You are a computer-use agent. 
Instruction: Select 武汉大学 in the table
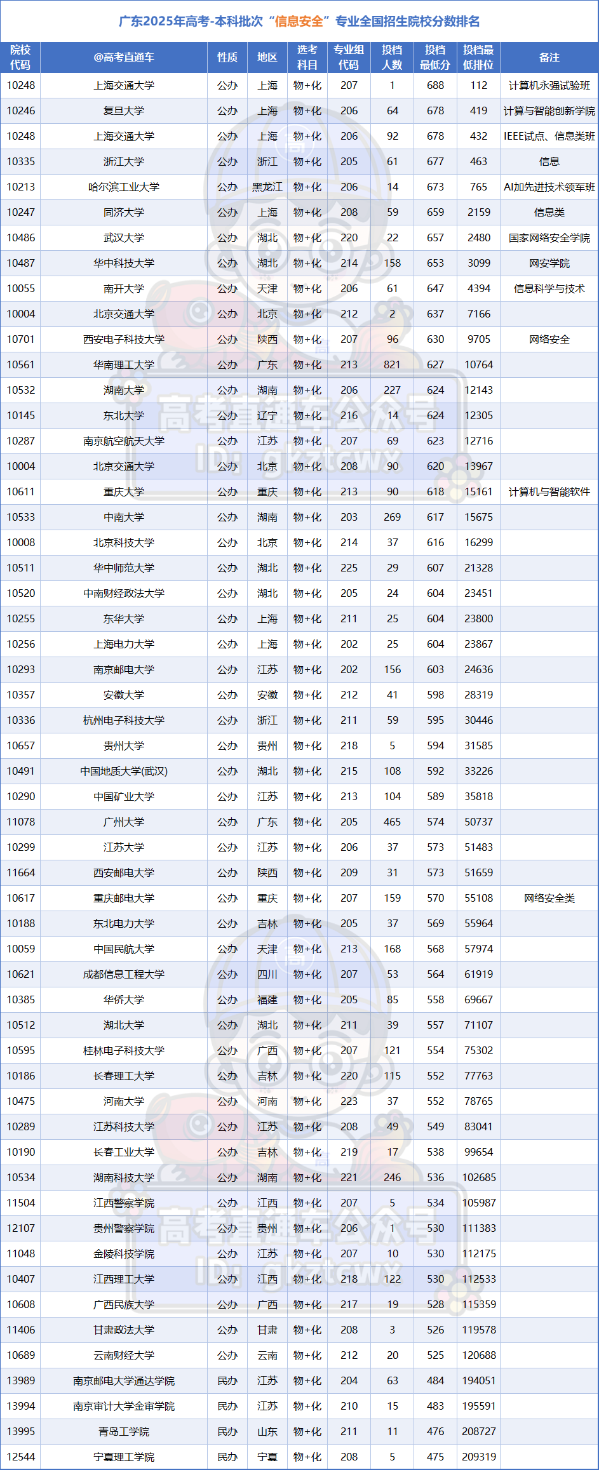tap(124, 237)
